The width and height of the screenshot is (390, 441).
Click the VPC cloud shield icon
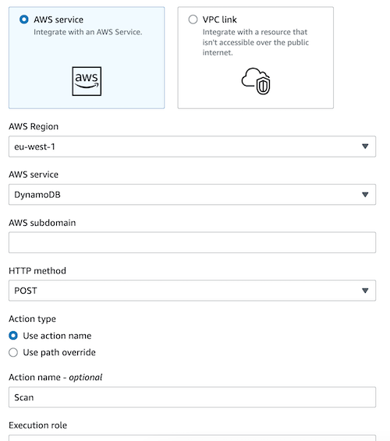[256, 81]
